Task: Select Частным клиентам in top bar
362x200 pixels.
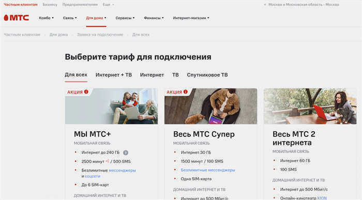Action: (21, 5)
